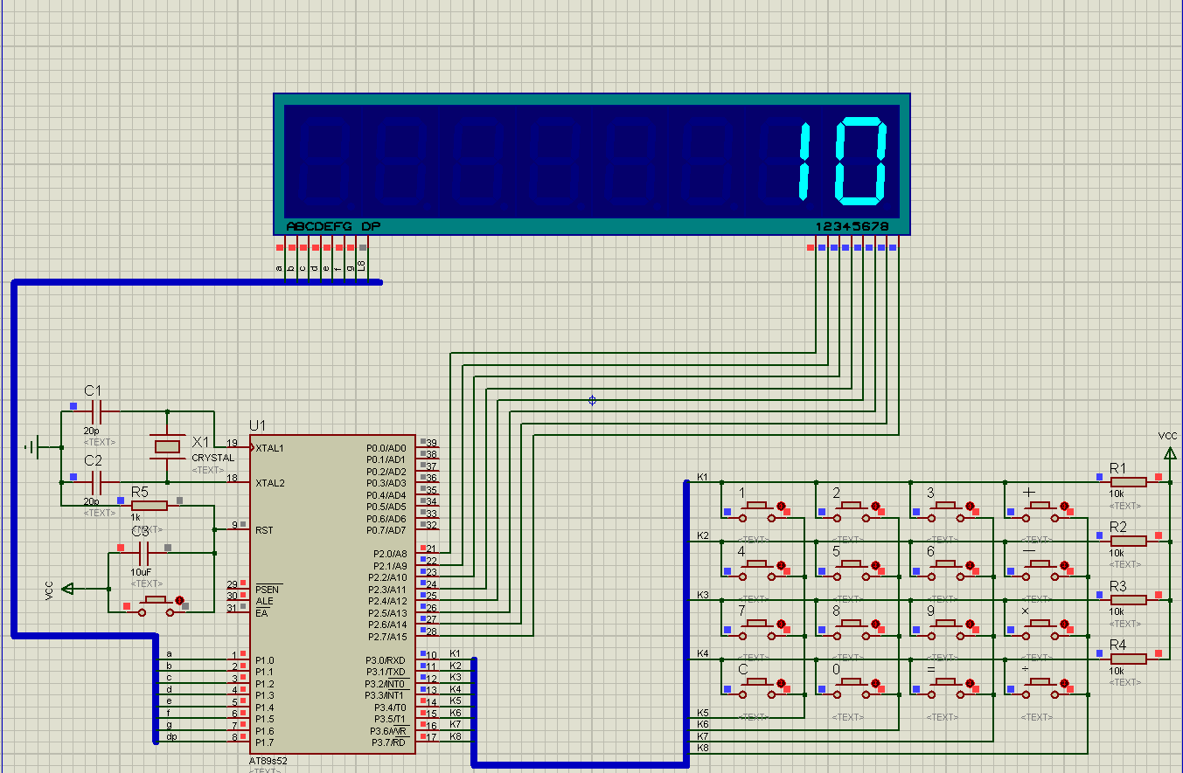Click the XTAL1 pin label
This screenshot has width=1183, height=773.
pos(269,448)
